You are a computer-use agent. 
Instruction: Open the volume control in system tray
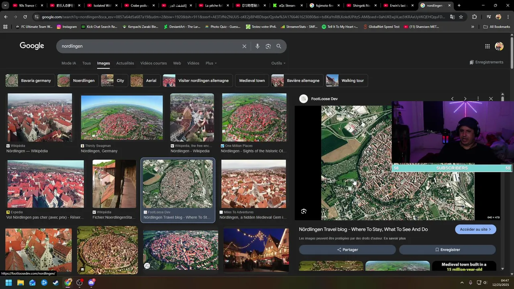[485, 283]
